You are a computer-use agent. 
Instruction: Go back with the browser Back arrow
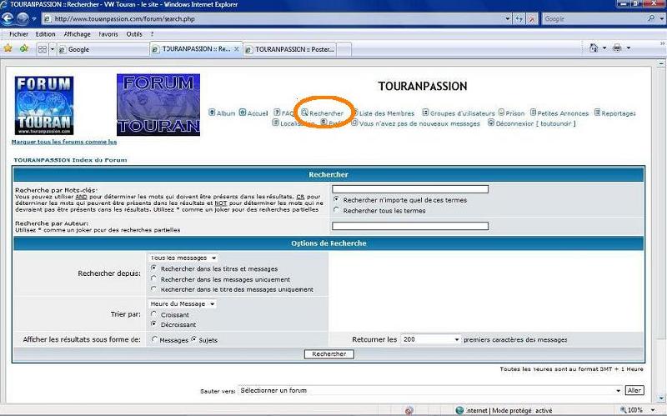tap(8, 18)
